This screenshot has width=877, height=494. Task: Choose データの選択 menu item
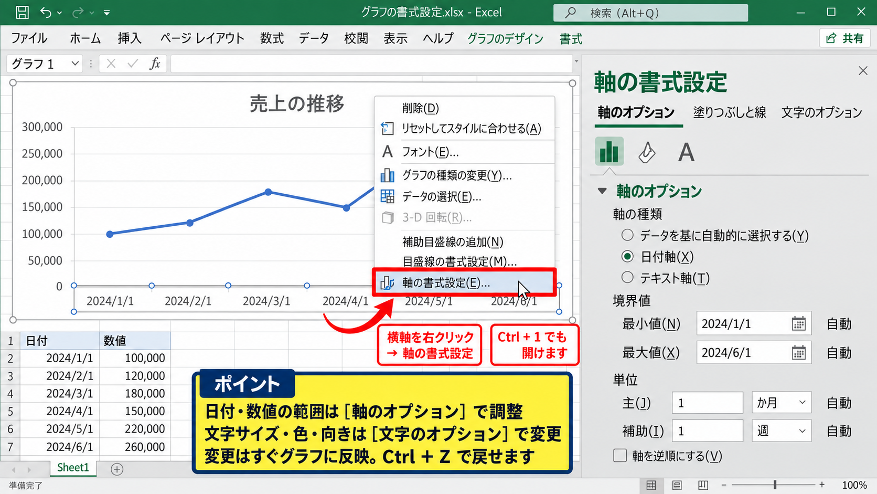(464, 197)
